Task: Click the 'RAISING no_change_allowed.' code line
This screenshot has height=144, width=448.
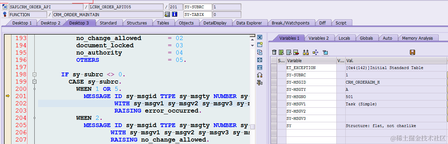Action: 160,140
